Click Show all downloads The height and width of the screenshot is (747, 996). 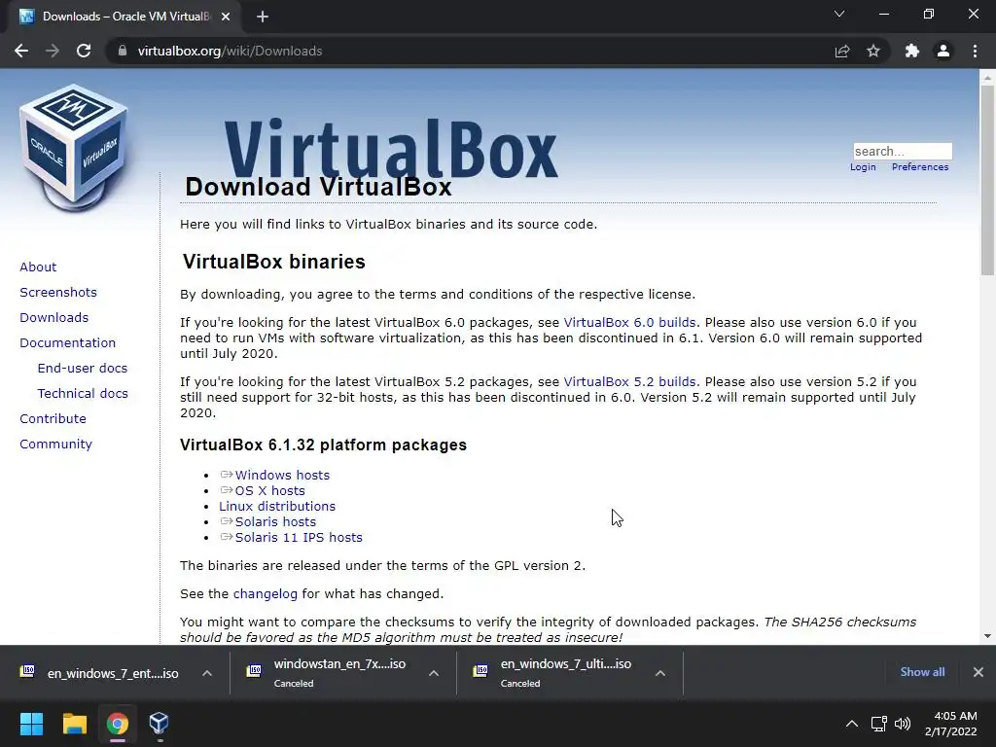coord(922,672)
